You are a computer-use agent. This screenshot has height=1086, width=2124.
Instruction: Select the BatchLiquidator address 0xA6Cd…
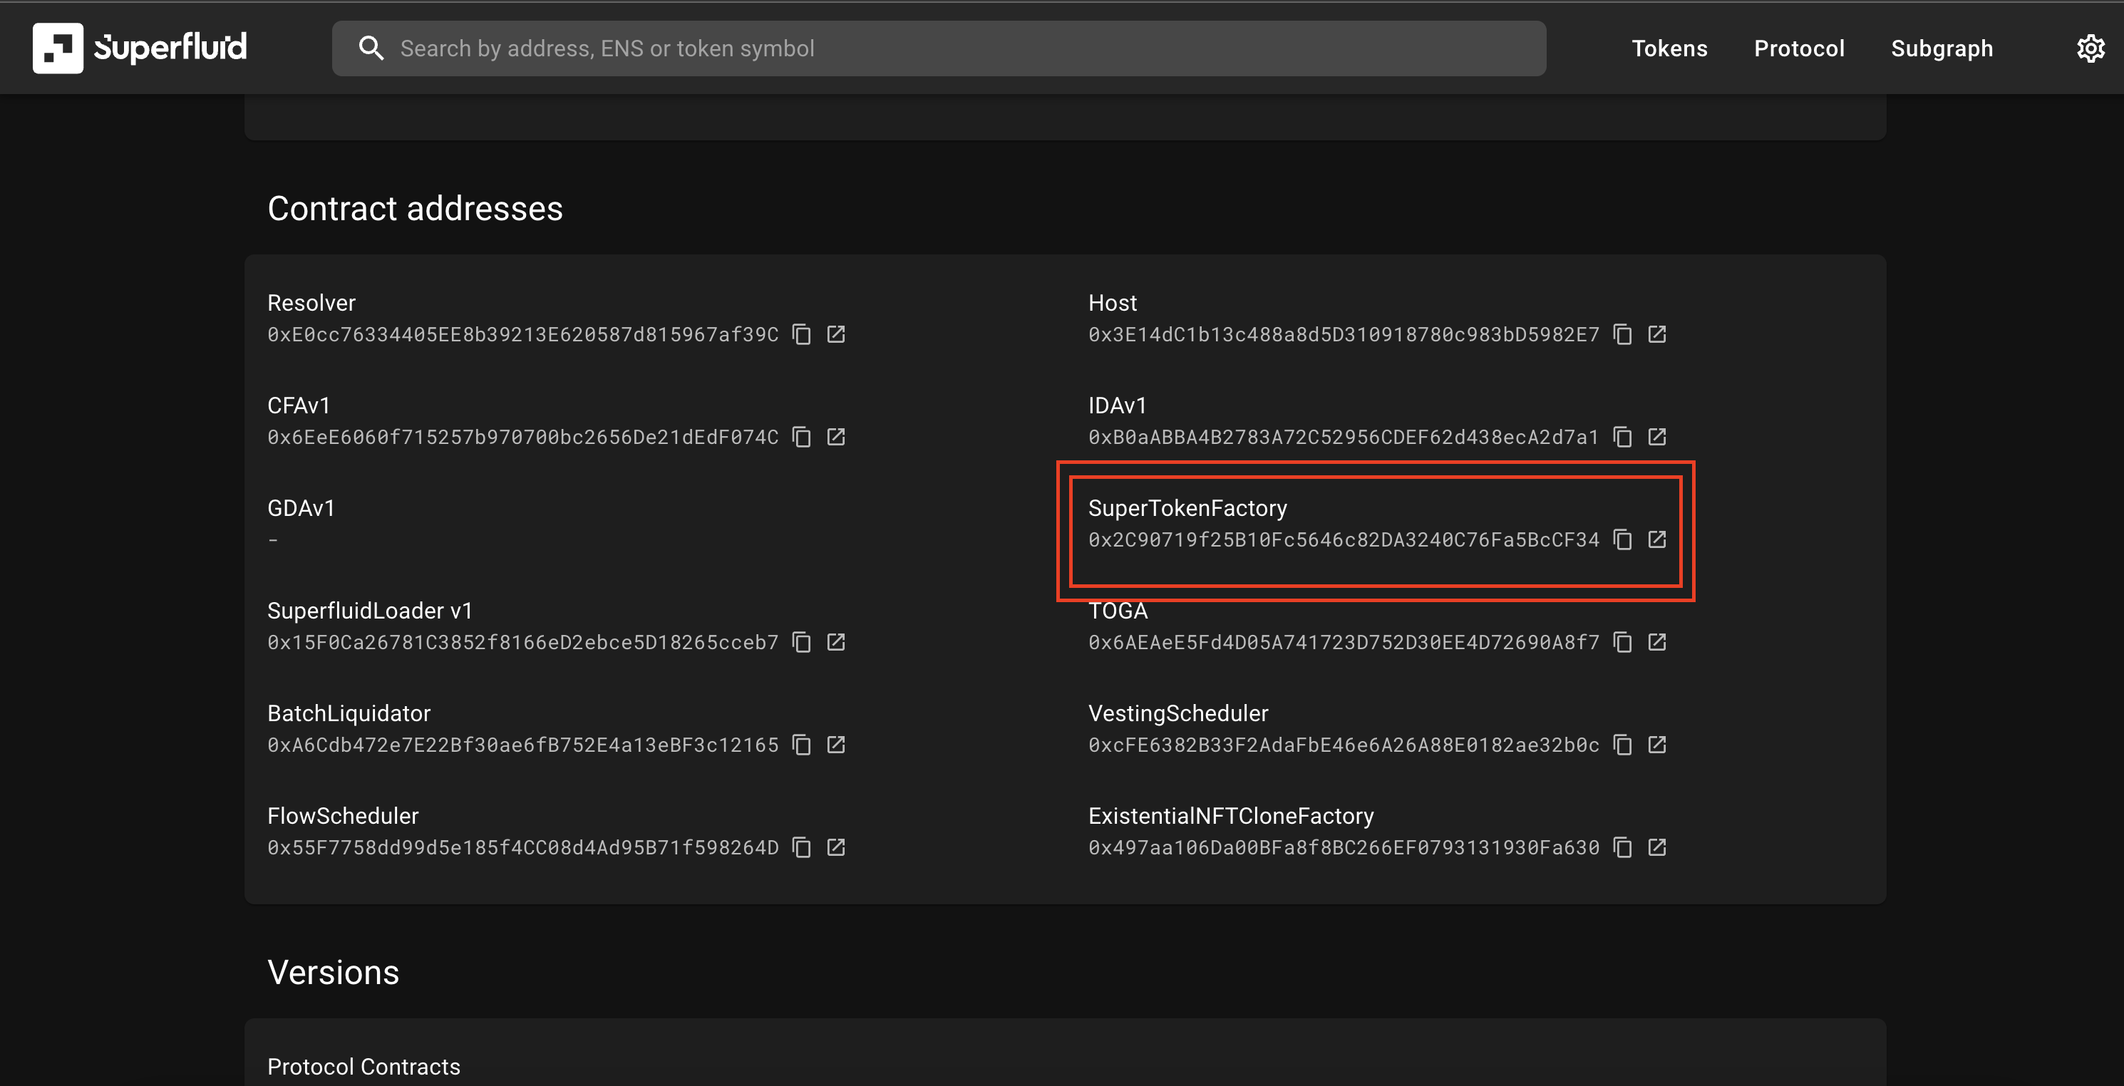point(522,745)
